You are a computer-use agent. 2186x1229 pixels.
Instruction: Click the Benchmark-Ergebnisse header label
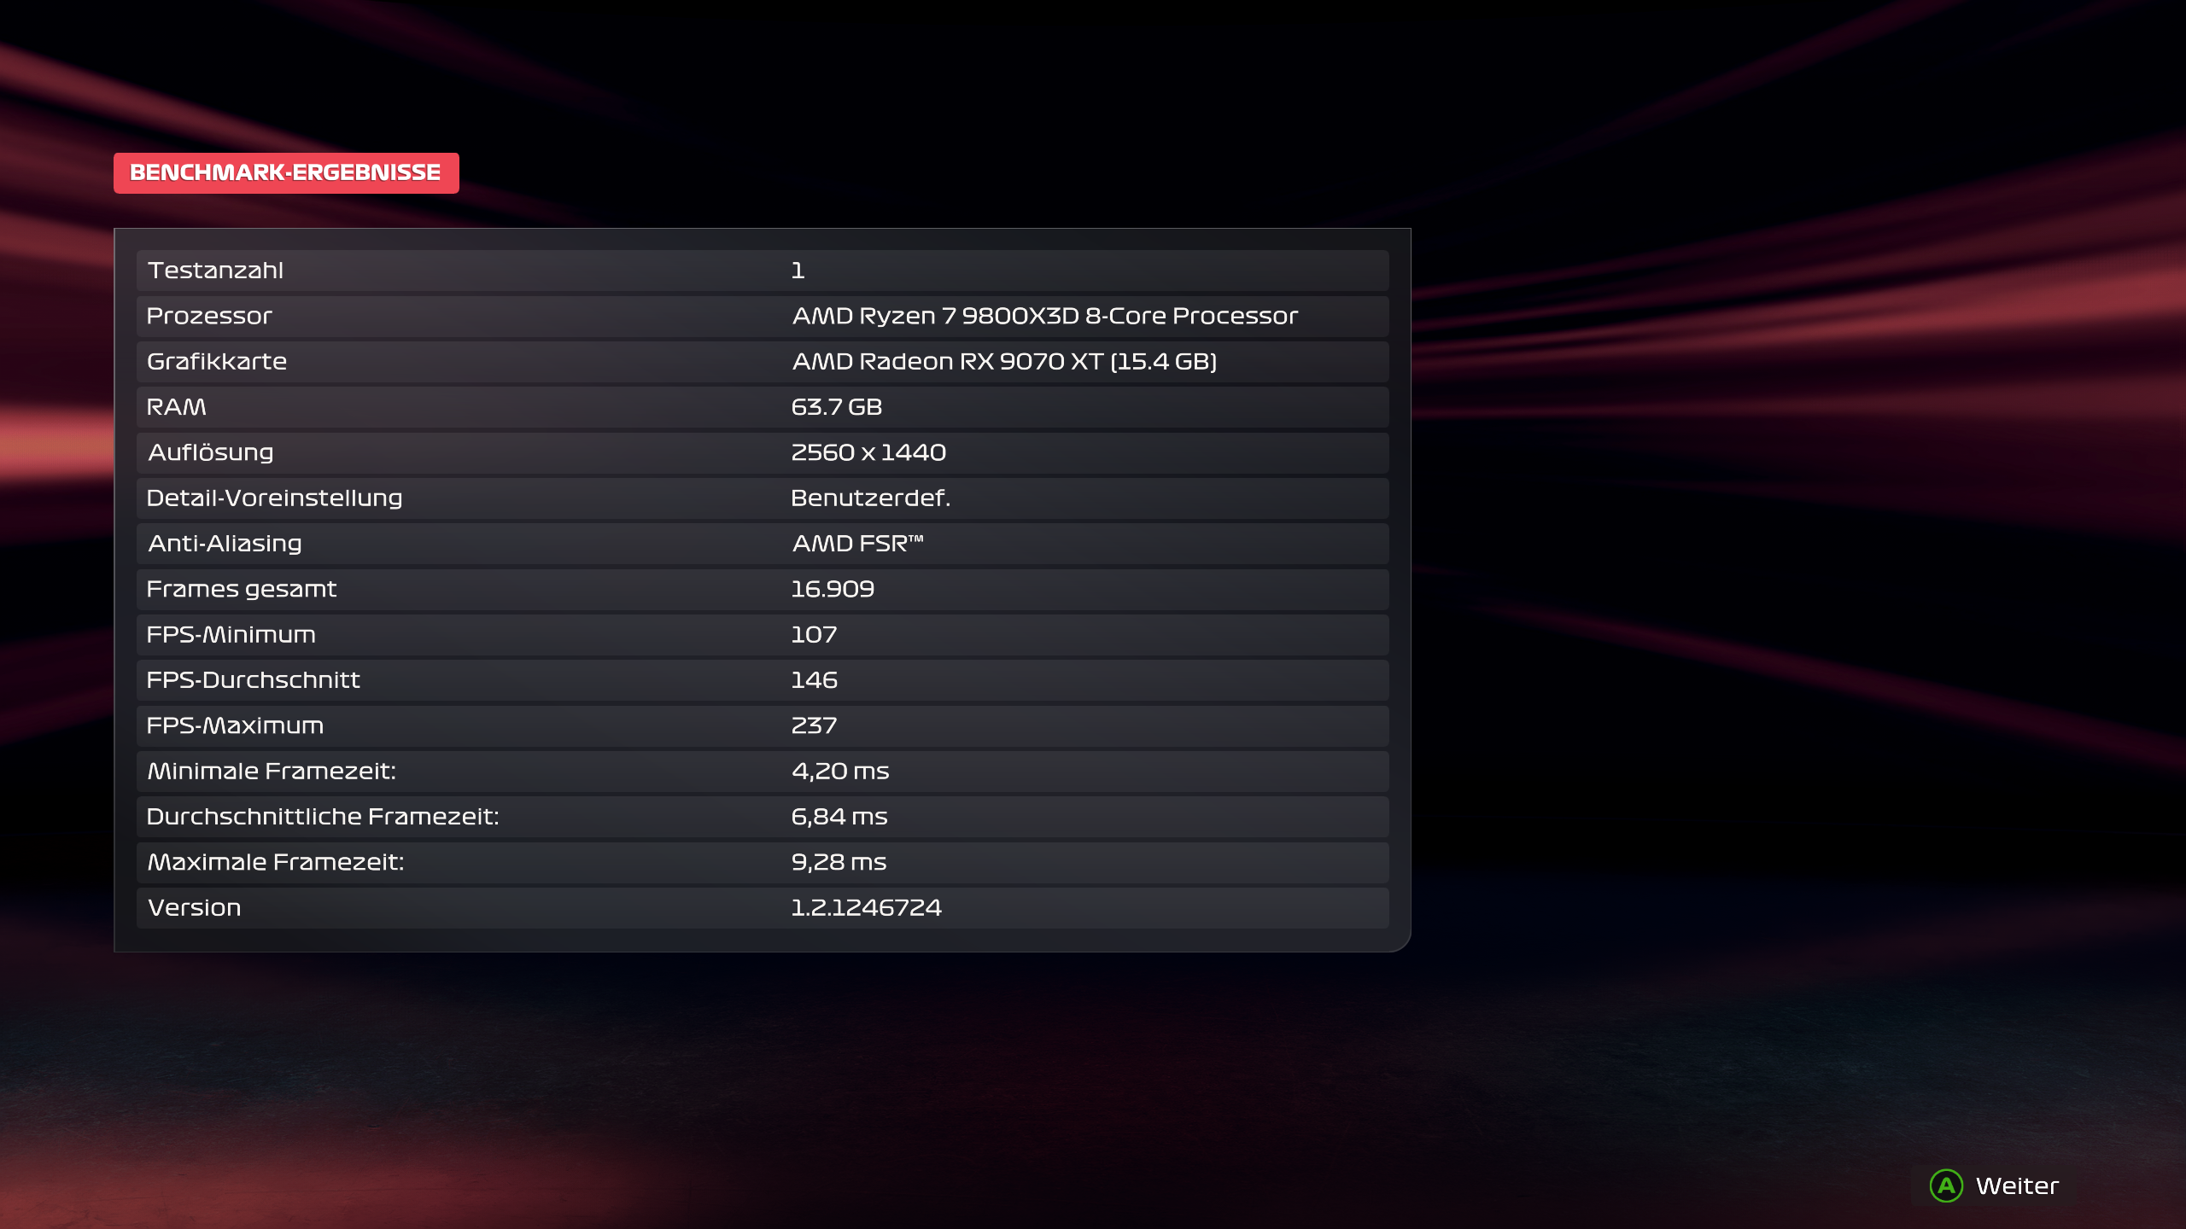click(x=286, y=173)
